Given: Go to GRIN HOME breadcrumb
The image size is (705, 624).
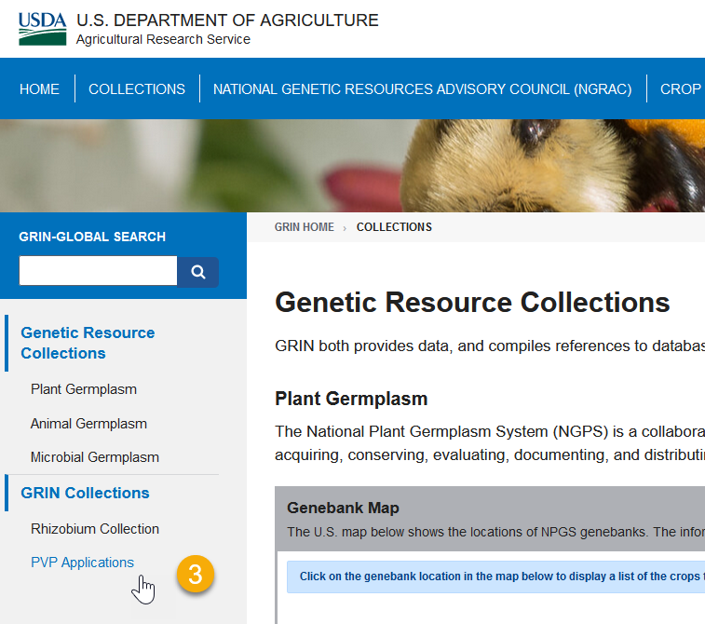Looking at the screenshot, I should click(305, 227).
